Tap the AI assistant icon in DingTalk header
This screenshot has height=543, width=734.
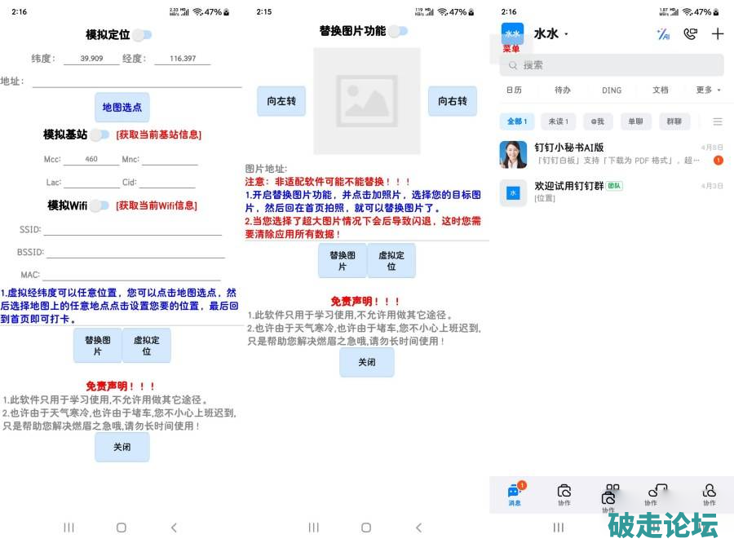pyautogui.click(x=663, y=33)
